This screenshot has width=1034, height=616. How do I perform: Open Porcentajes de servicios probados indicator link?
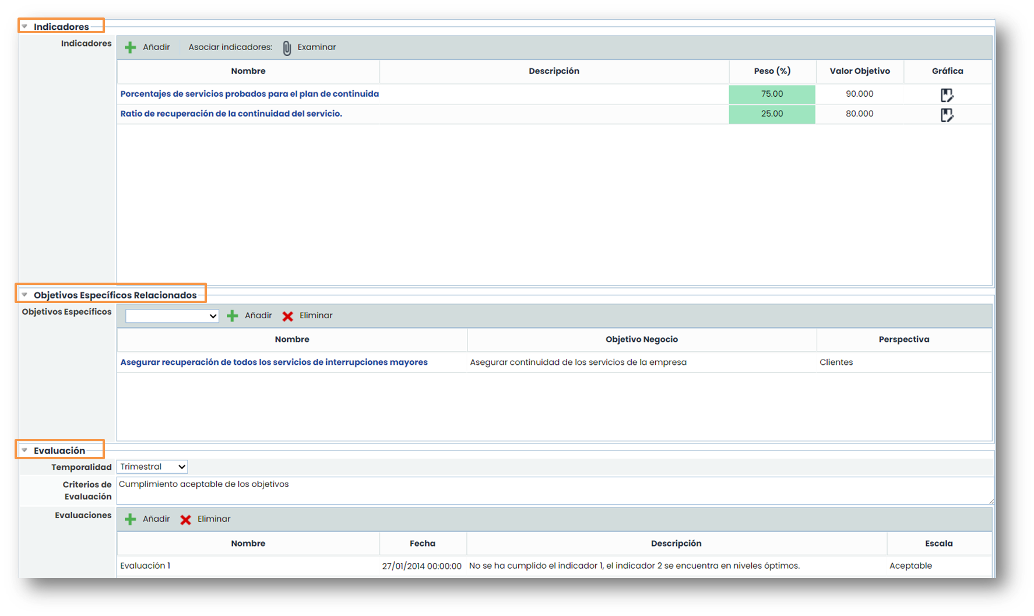249,94
